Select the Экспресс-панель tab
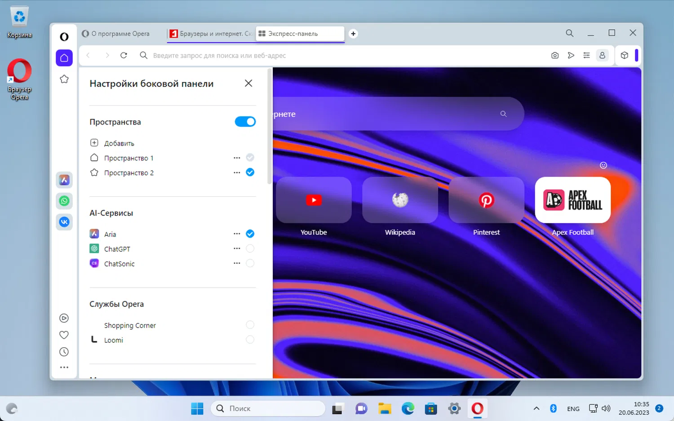This screenshot has height=421, width=674. (x=300, y=34)
